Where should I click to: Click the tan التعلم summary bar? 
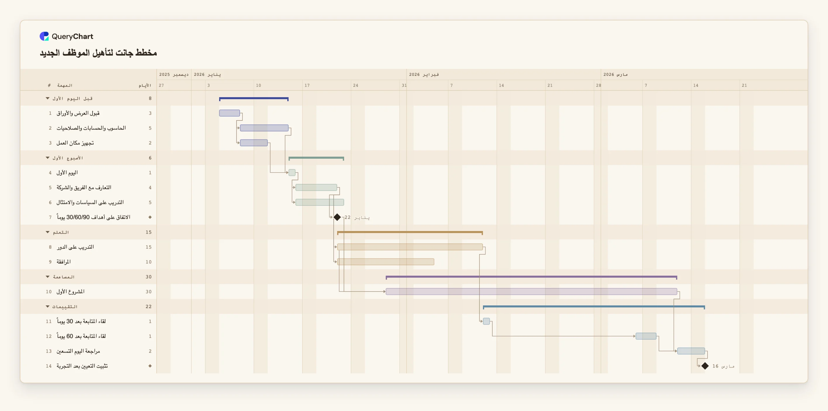tap(410, 232)
